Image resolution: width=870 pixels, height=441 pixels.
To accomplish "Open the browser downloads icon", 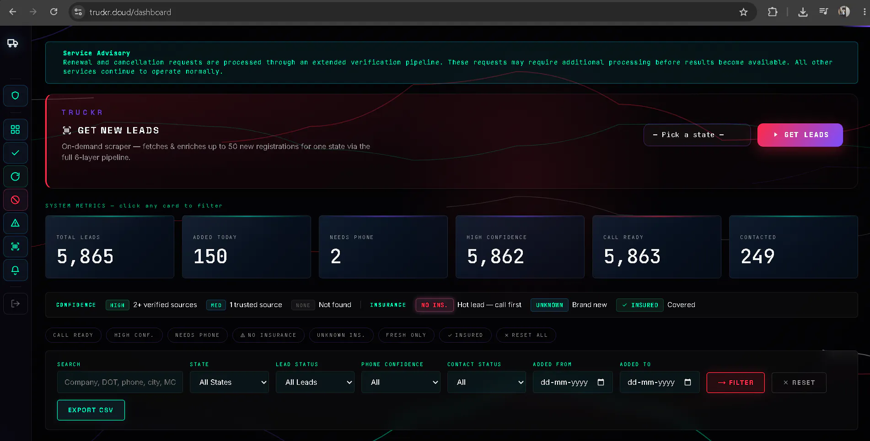I will 803,12.
